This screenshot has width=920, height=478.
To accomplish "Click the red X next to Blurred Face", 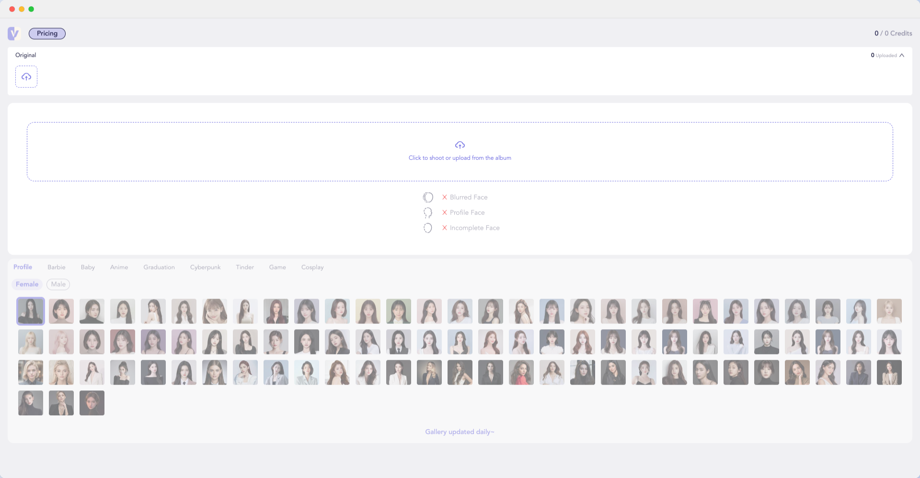I will [x=445, y=197].
